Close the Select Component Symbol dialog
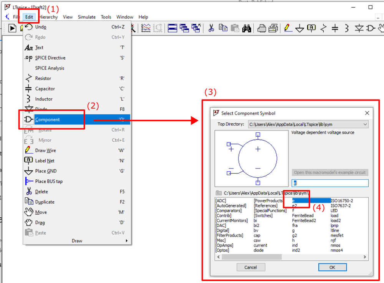384x283 pixels. tap(367, 113)
